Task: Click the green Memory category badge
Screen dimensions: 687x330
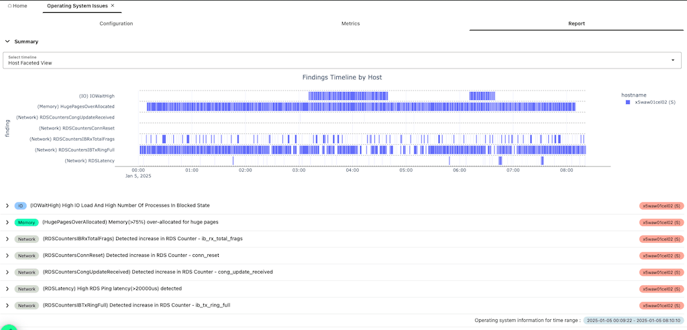Action: click(x=27, y=222)
